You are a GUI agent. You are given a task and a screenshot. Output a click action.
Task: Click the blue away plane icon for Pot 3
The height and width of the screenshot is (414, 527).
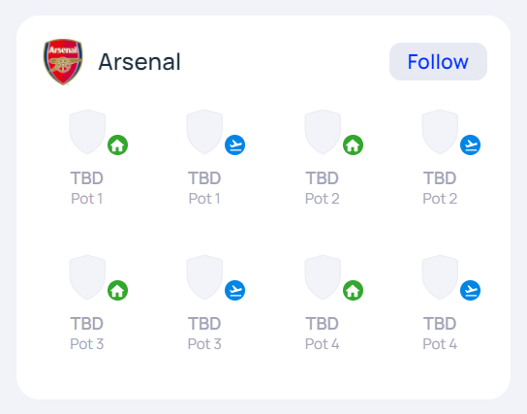(x=235, y=290)
